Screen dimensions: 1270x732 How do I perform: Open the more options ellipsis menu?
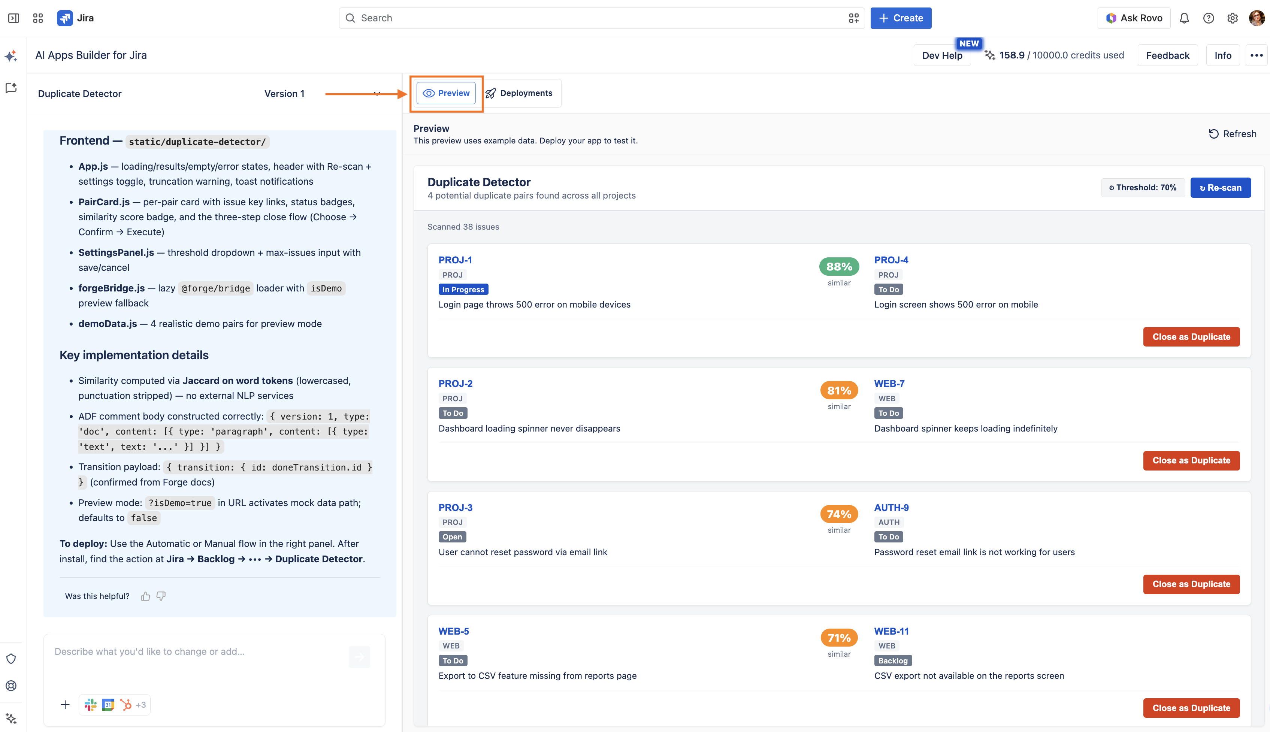[1257, 55]
